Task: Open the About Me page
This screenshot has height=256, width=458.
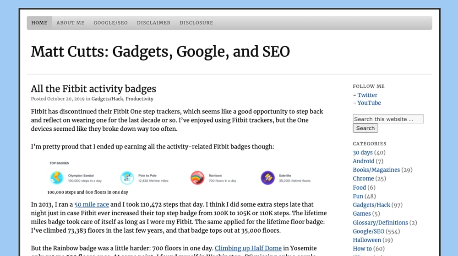Action: tap(71, 23)
